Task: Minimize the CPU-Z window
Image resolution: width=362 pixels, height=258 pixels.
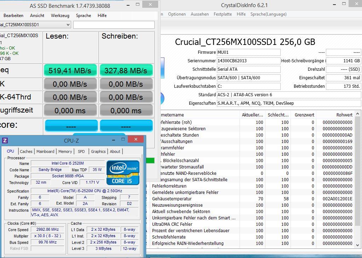Action: click(114, 140)
